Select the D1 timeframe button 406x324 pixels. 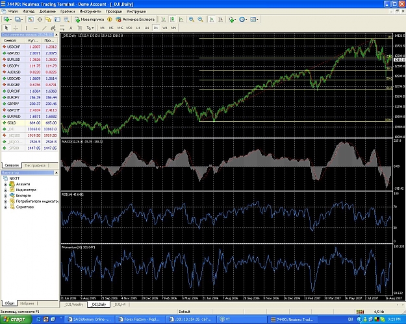(x=156, y=28)
